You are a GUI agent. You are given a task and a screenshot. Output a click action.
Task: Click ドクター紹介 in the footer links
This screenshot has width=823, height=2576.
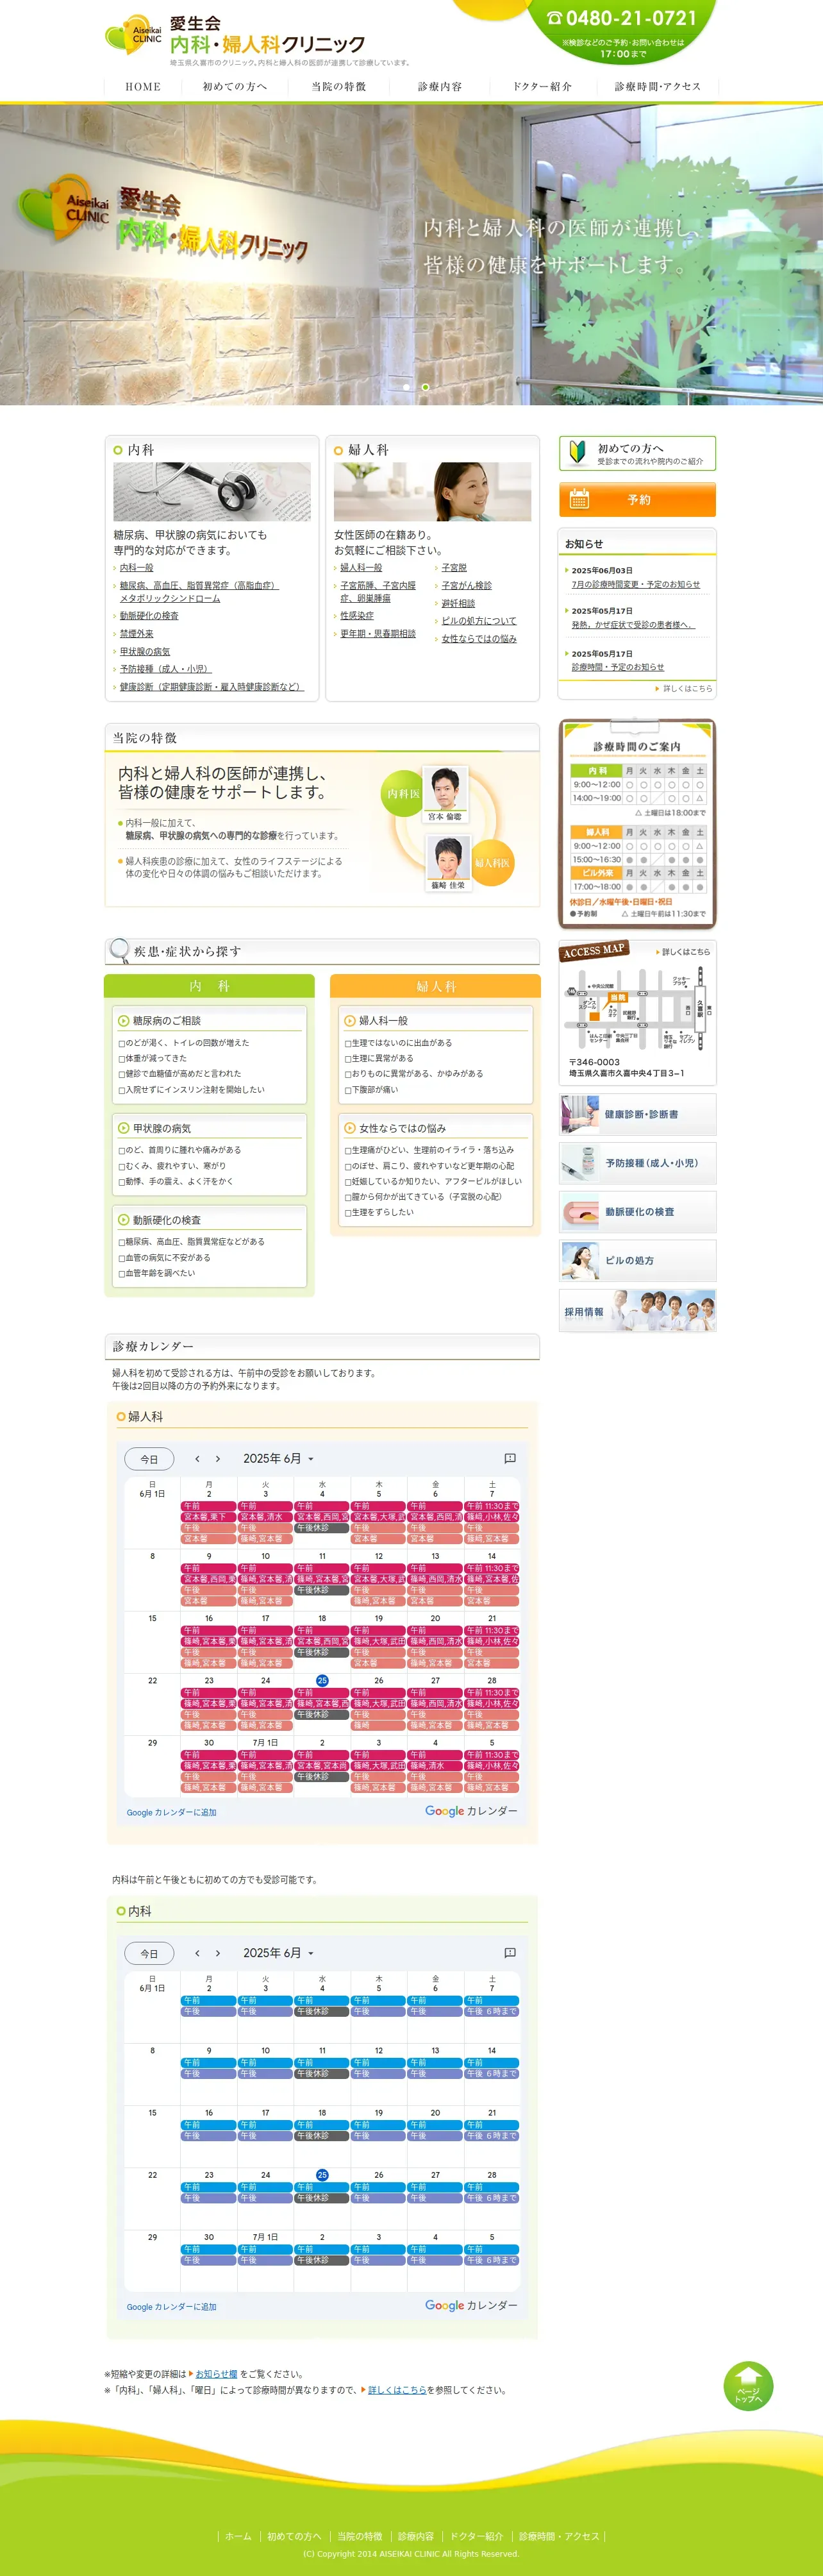476,2536
